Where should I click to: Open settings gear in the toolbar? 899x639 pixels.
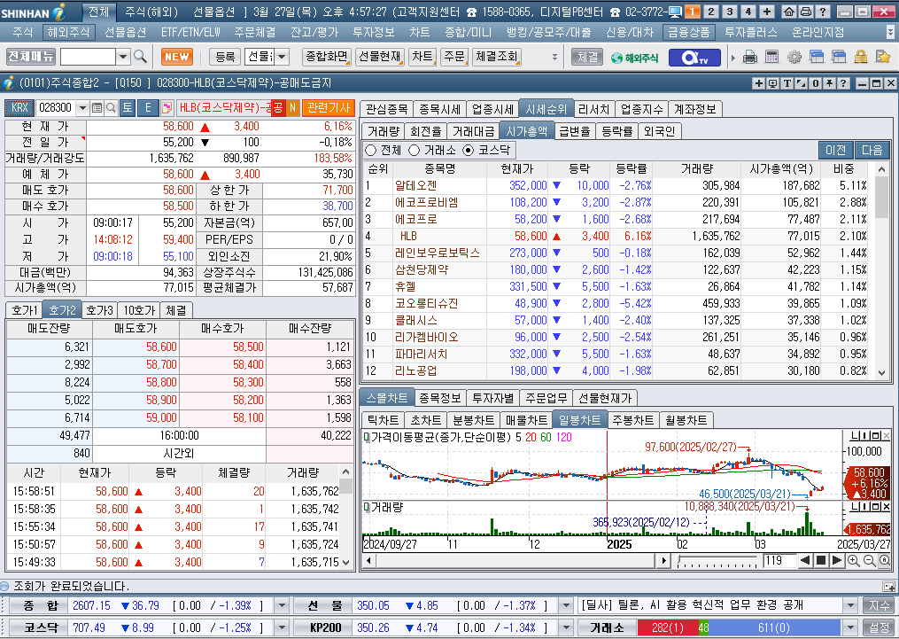(x=794, y=57)
